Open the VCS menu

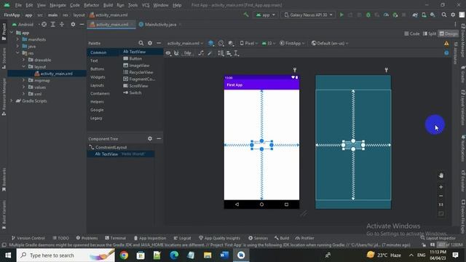(146, 5)
